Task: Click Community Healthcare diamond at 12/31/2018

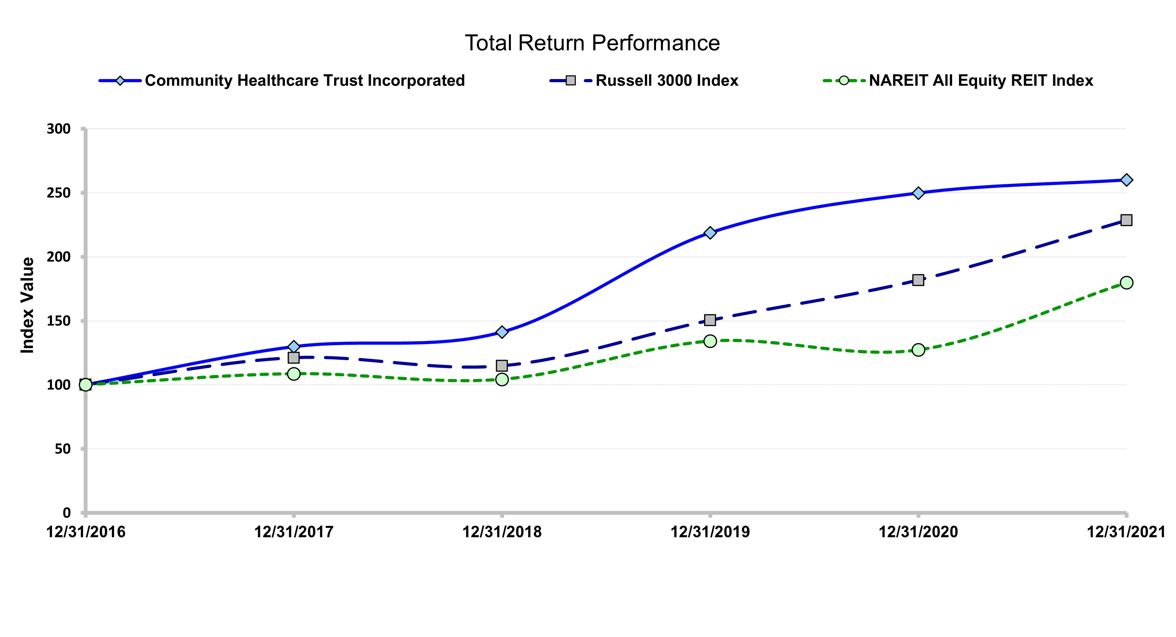Action: tap(502, 332)
